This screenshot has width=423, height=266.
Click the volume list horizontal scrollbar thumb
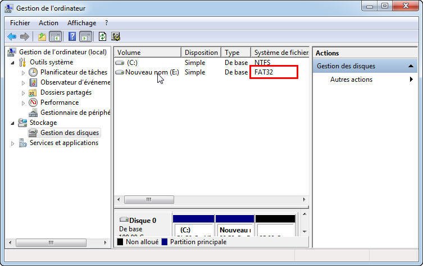[x=149, y=199]
